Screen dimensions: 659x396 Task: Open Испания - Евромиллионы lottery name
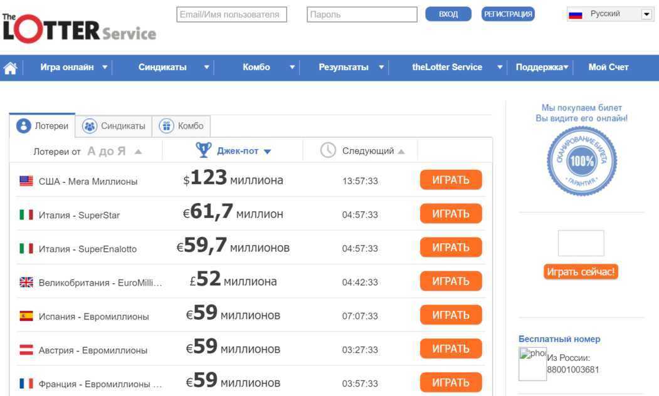(x=93, y=316)
